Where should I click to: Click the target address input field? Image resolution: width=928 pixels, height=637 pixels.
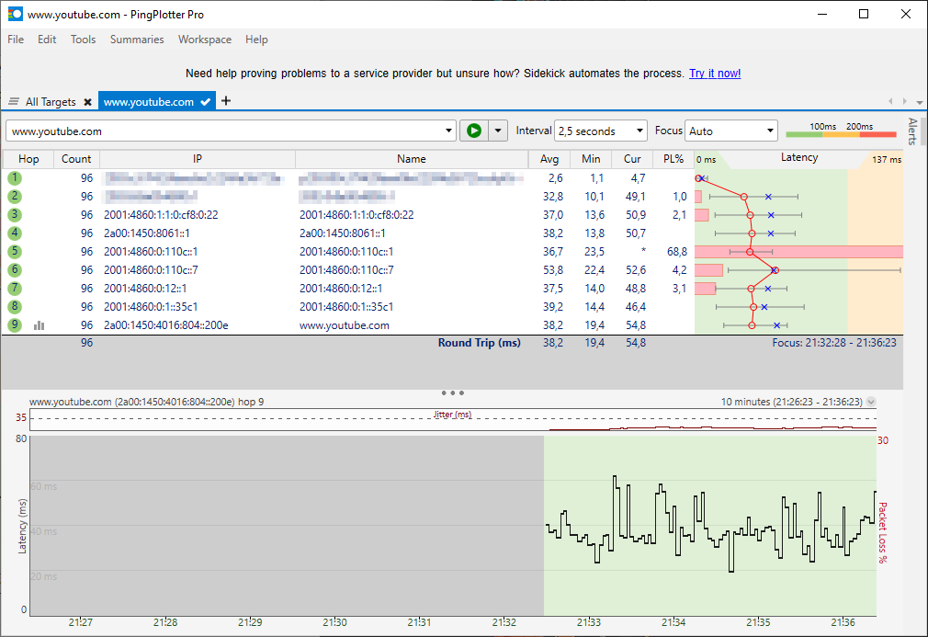pos(225,131)
